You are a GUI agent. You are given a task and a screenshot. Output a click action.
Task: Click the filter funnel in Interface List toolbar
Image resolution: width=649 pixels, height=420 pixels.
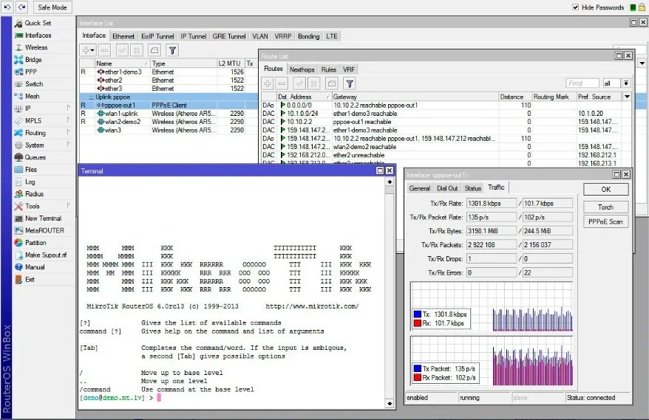[172, 50]
